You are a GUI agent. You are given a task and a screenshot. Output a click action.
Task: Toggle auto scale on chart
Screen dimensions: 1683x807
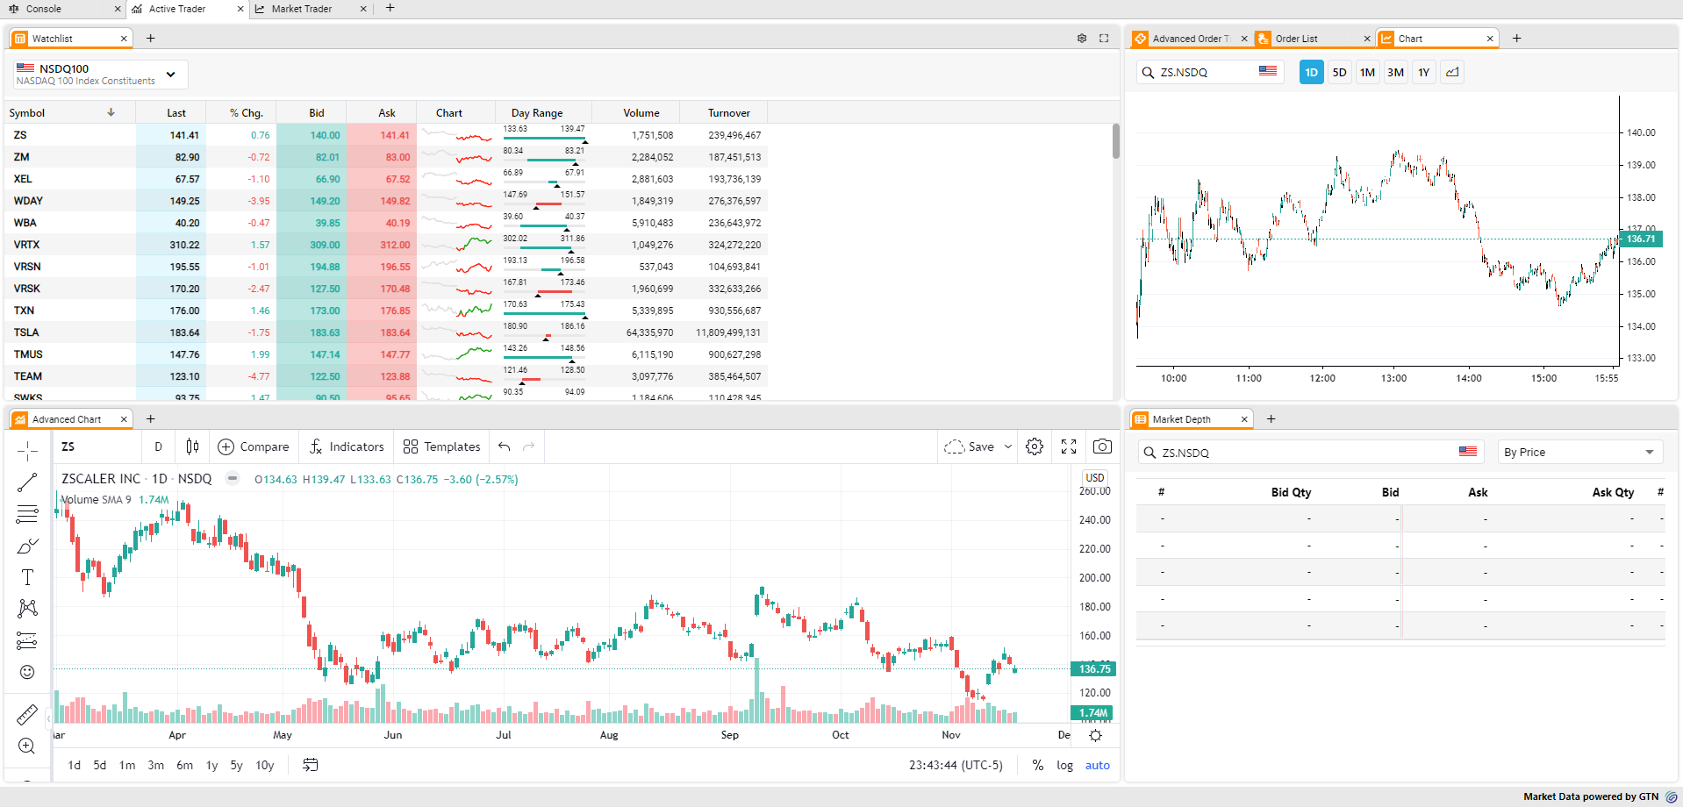(x=1097, y=765)
